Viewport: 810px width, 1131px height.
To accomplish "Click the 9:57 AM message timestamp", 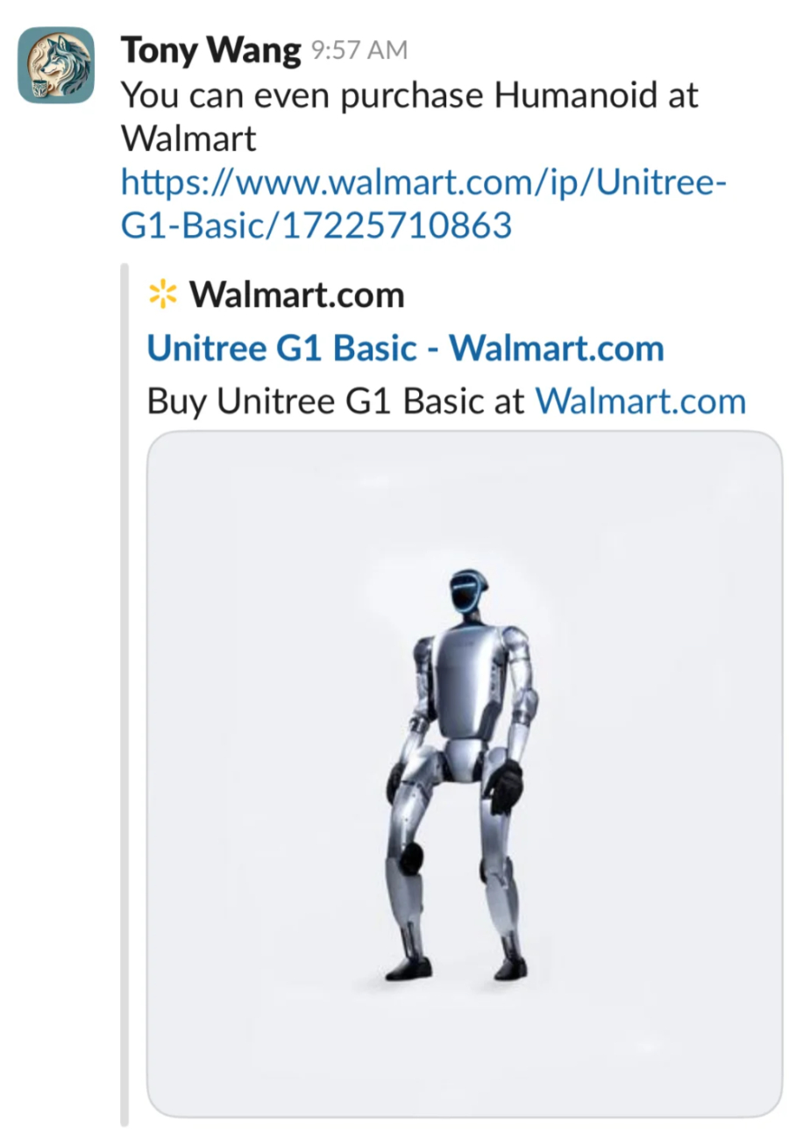I will coord(359,51).
